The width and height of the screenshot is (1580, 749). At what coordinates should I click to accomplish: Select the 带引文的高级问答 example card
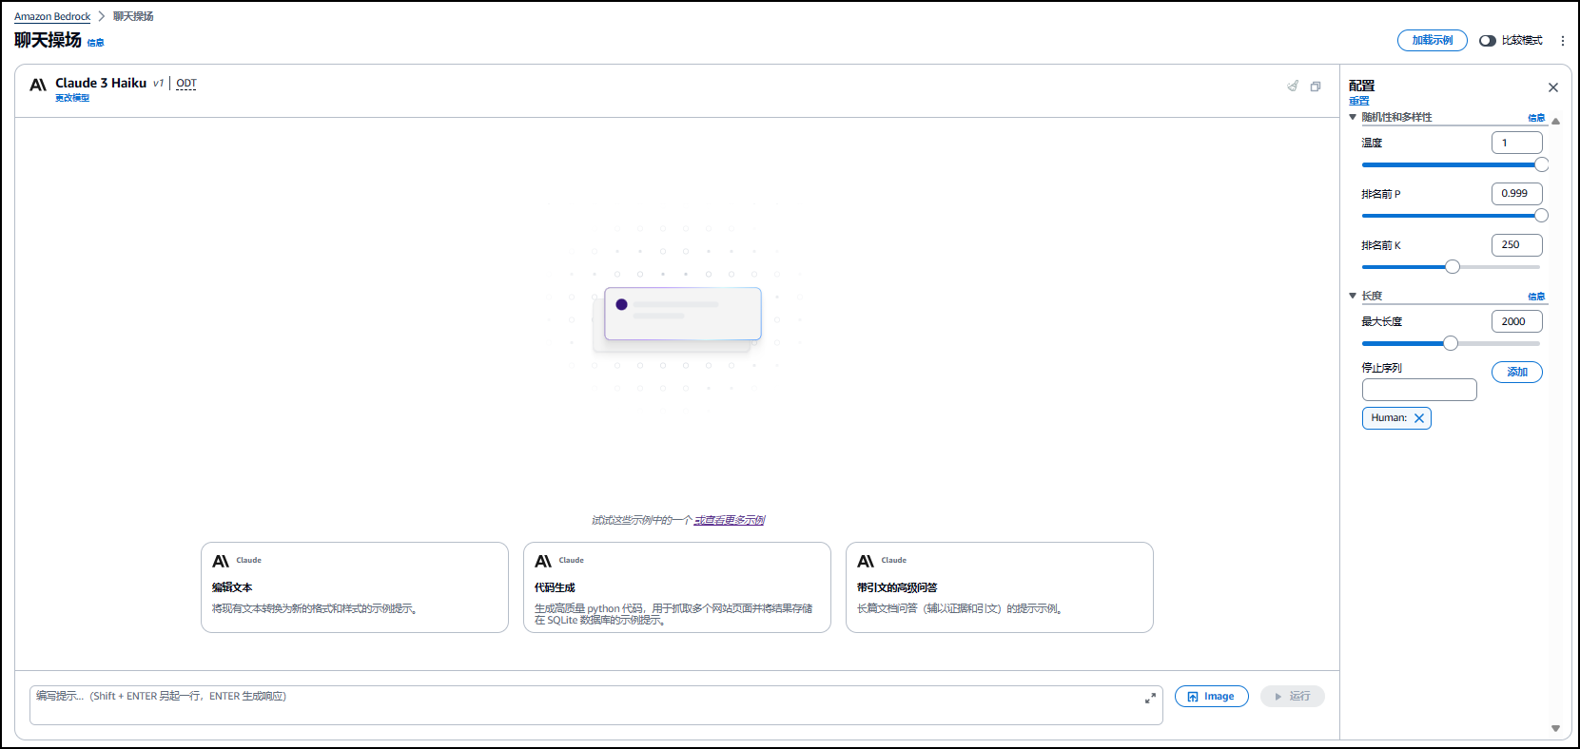1000,587
